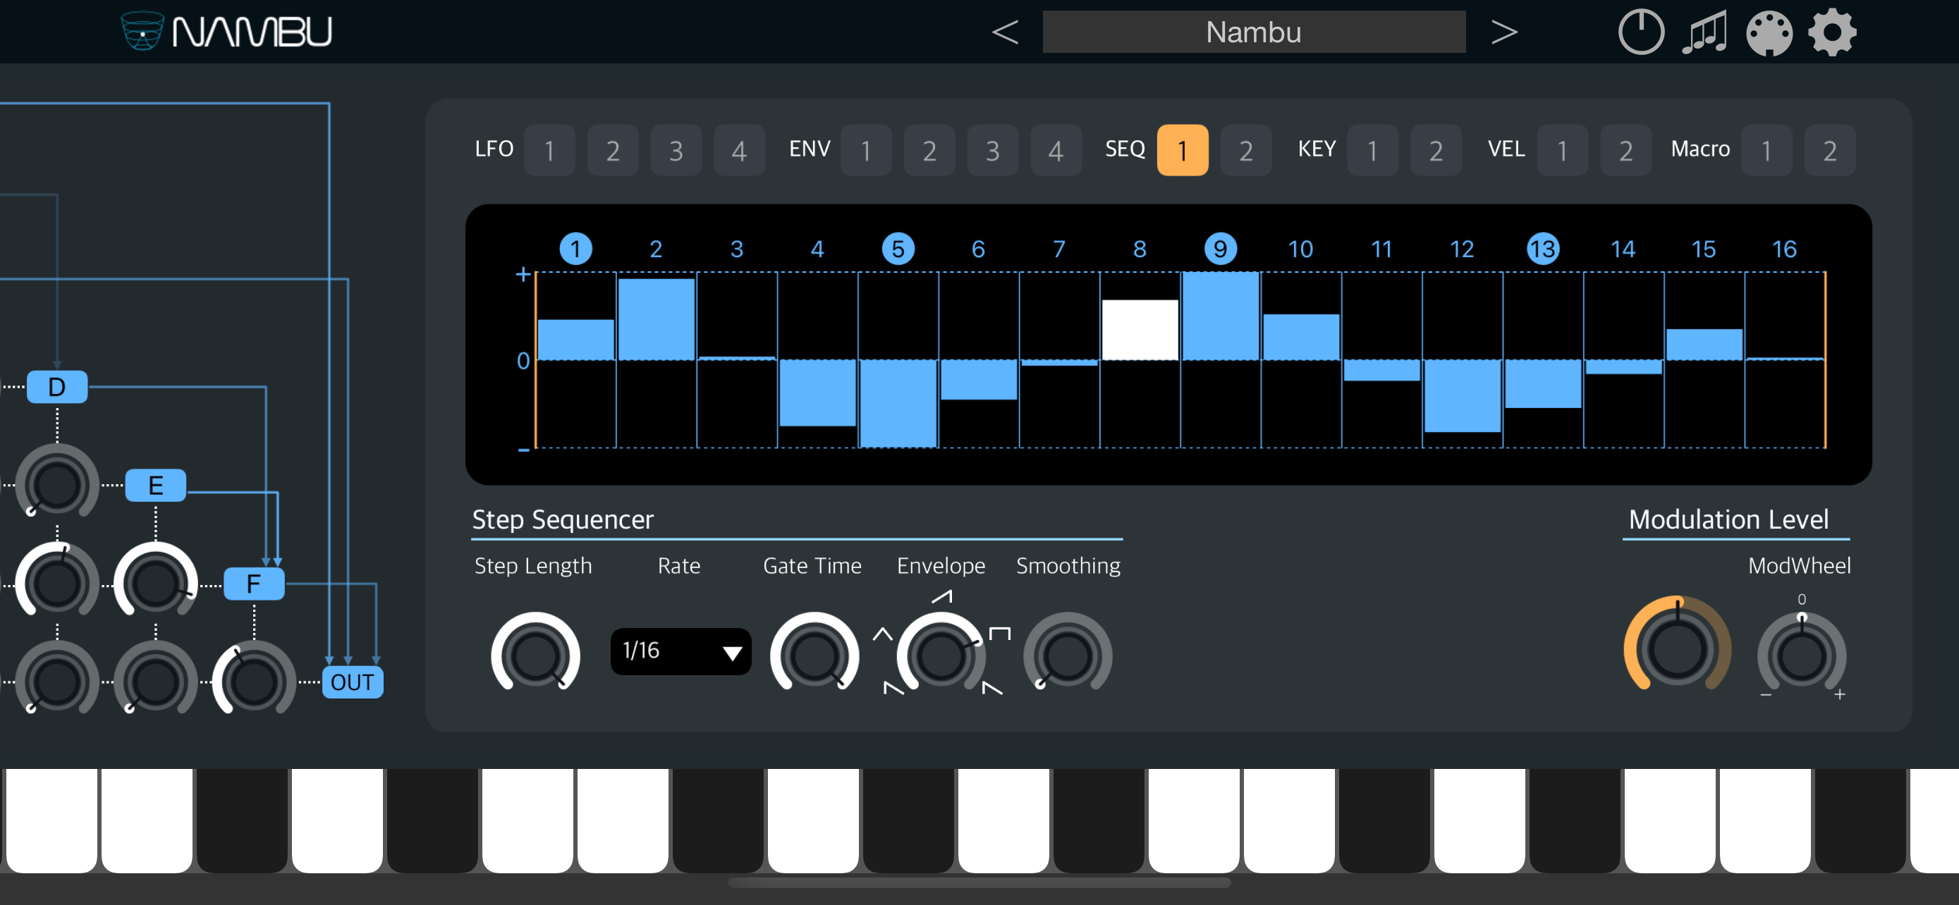
Task: Select LFO 3 tab
Action: tap(676, 150)
